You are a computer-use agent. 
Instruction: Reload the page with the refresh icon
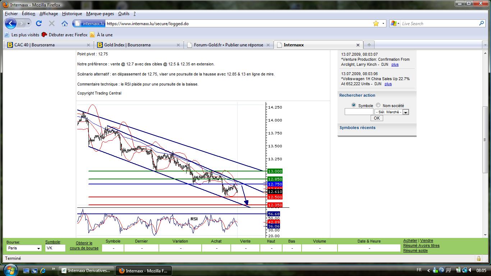[x=39, y=23]
